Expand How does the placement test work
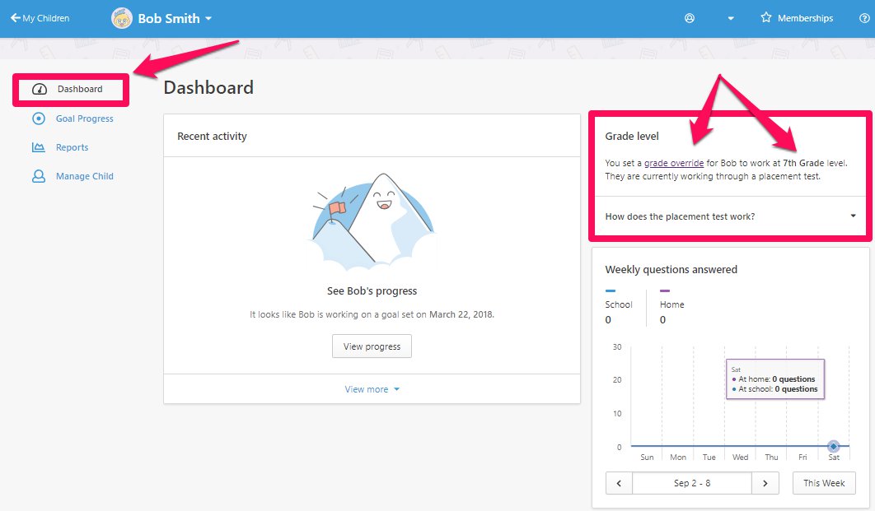Screen dimensions: 875x511 click(730, 216)
